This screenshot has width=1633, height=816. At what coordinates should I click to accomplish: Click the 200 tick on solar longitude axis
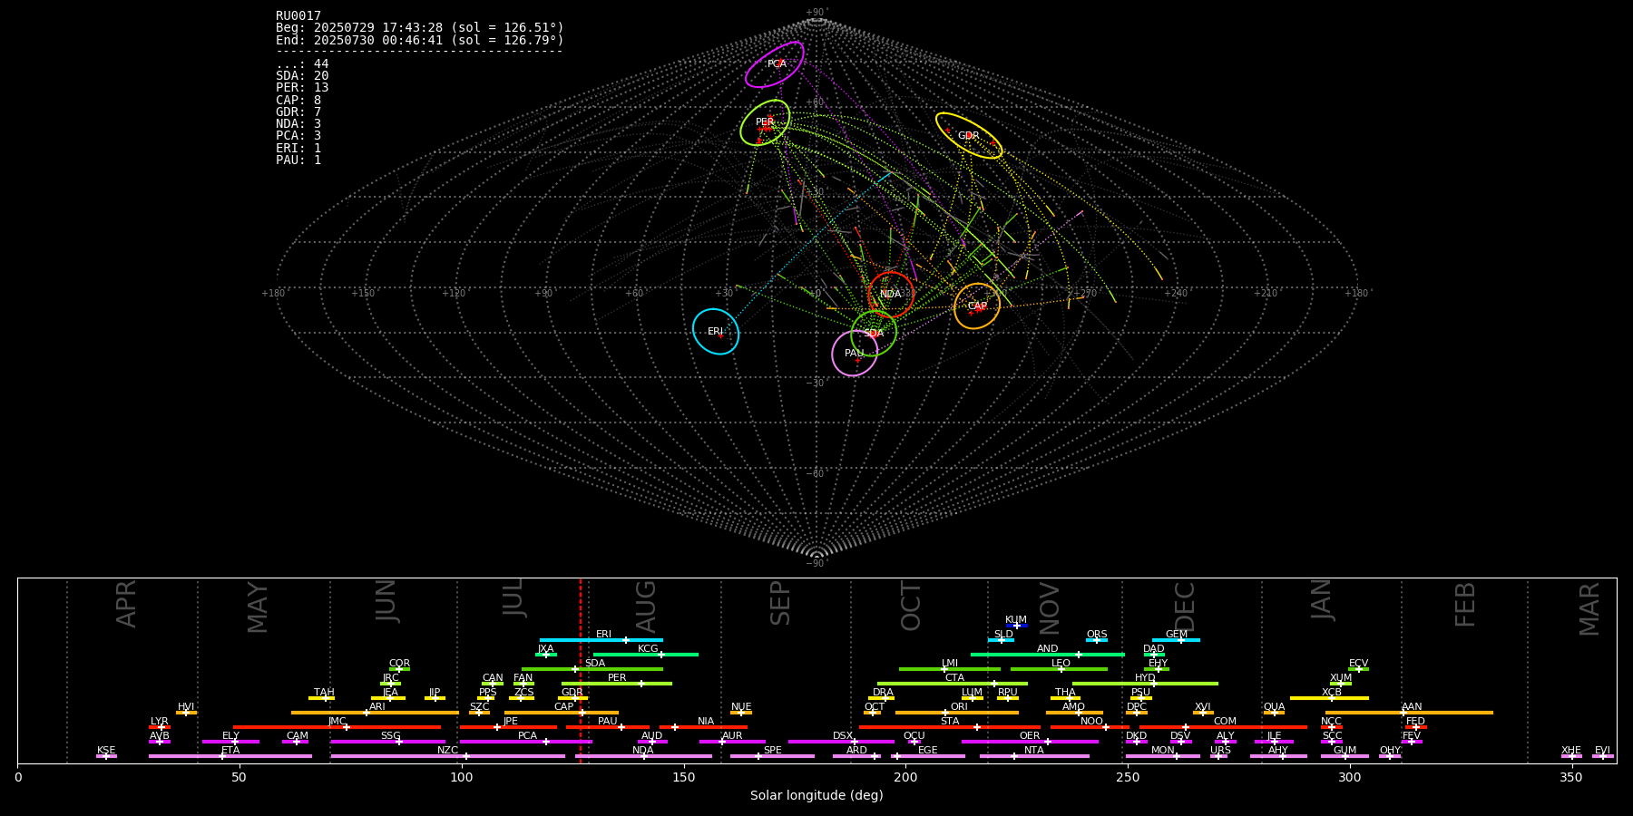coord(905,777)
